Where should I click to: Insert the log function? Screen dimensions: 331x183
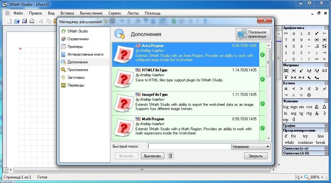pyautogui.click(x=286, y=107)
